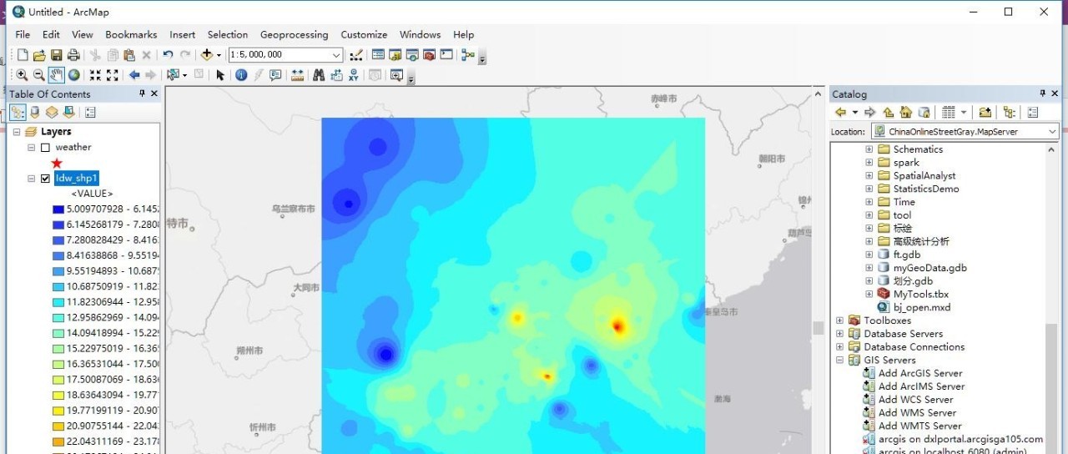Collapse the Layers data frame node

[17, 132]
